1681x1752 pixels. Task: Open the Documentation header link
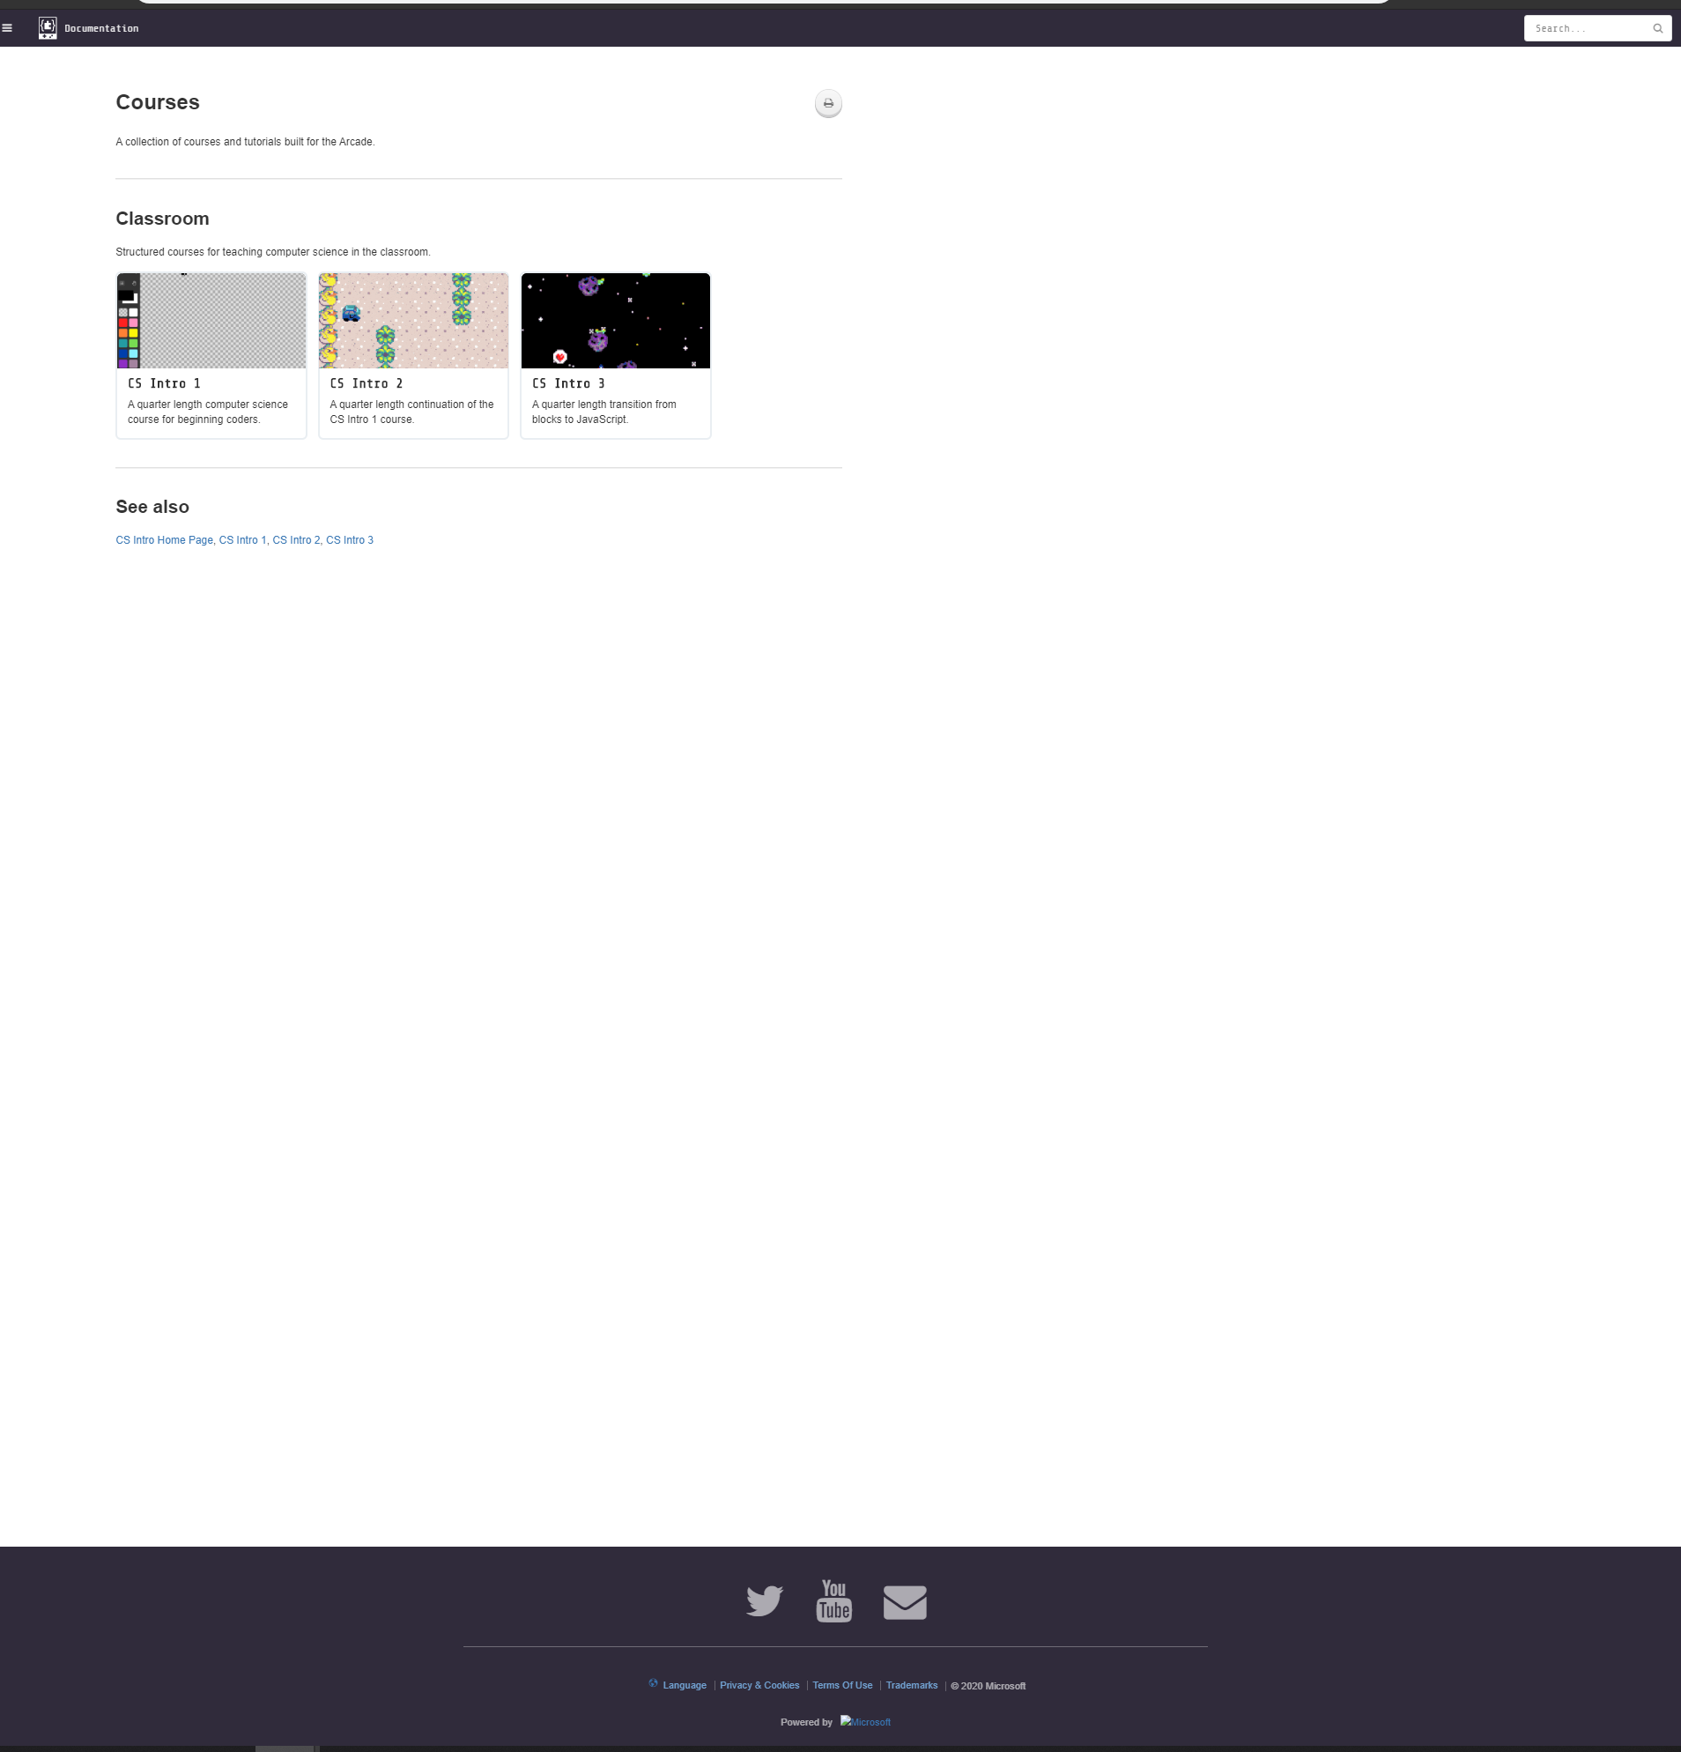[x=101, y=28]
